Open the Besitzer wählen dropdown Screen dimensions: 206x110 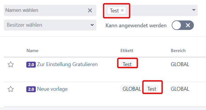click(50, 25)
